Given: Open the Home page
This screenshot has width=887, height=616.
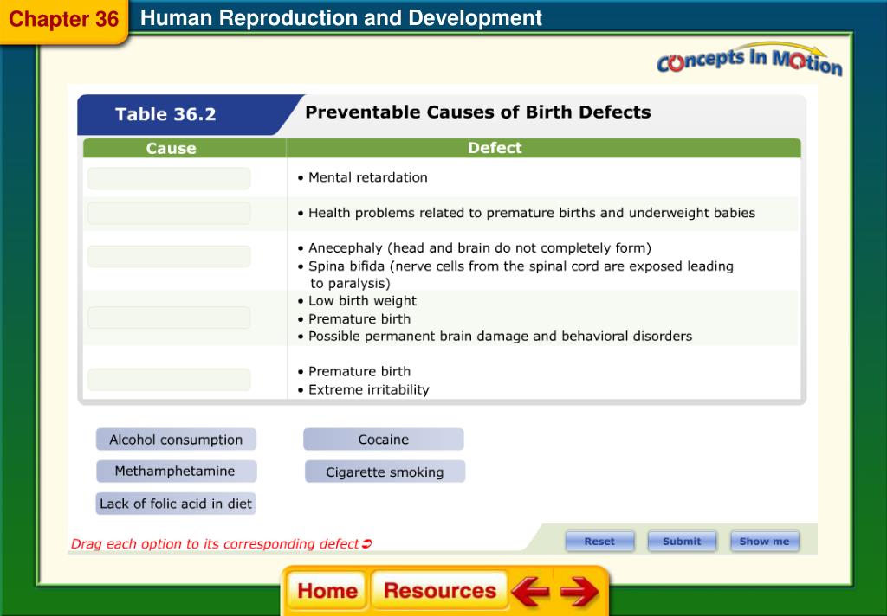Looking at the screenshot, I should point(327,591).
